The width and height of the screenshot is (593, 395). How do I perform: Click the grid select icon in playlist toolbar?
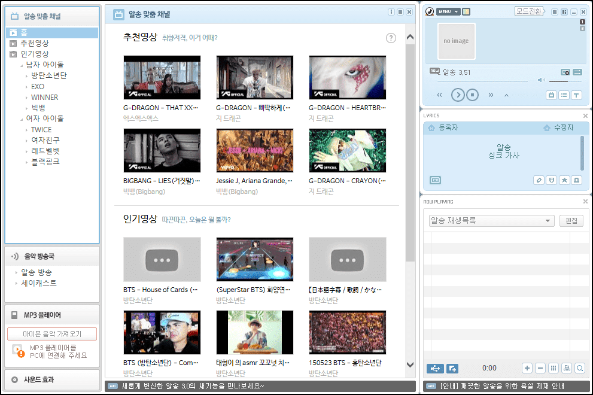click(554, 368)
